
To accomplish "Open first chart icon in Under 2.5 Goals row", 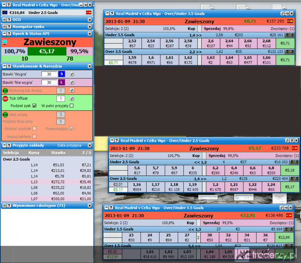I will tap(291, 162).
